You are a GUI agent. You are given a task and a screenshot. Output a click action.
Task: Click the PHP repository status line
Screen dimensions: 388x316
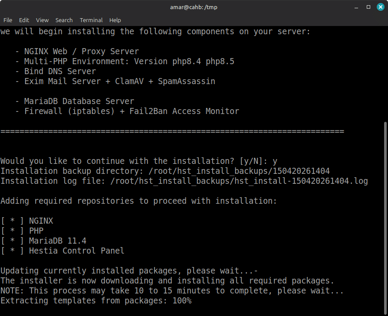tap(22, 231)
